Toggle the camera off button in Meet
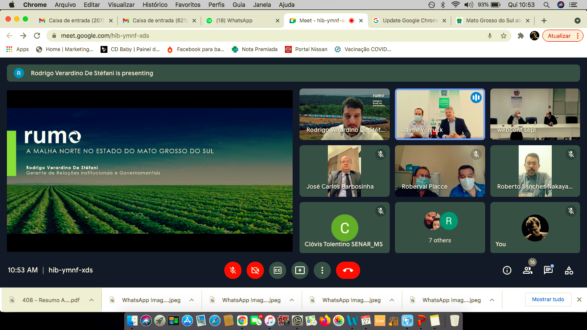 255,270
